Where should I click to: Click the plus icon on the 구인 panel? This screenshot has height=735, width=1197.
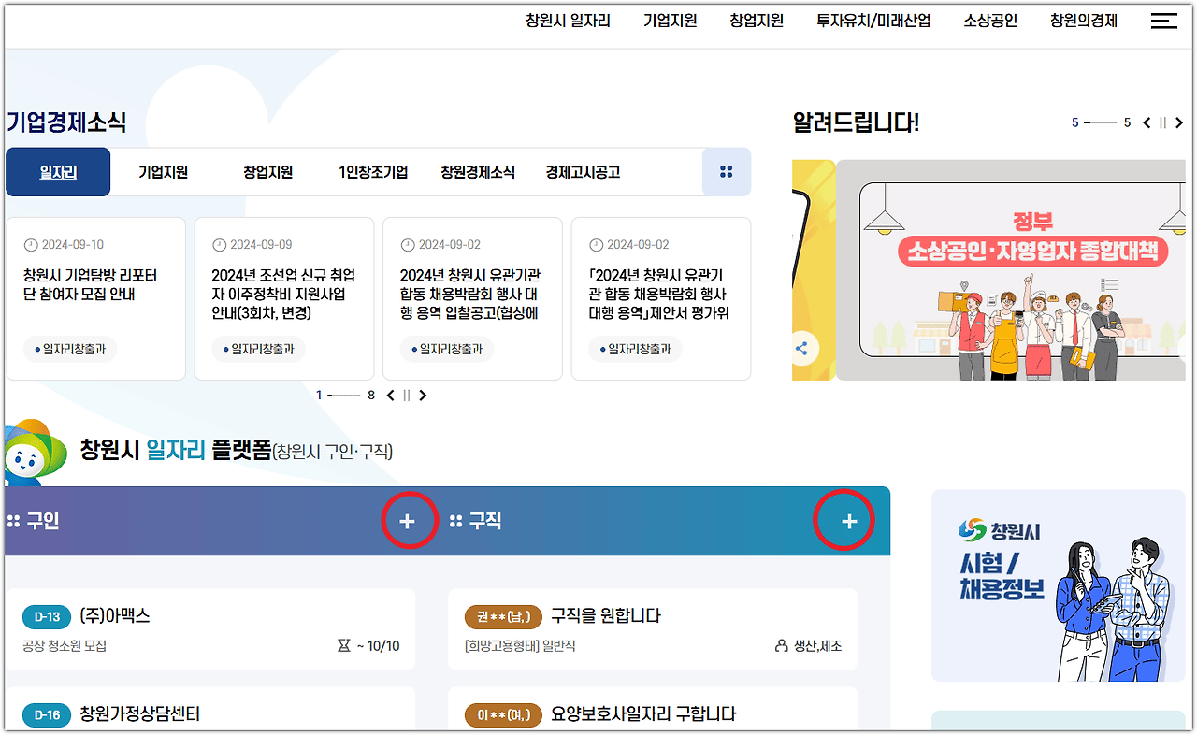(x=409, y=521)
